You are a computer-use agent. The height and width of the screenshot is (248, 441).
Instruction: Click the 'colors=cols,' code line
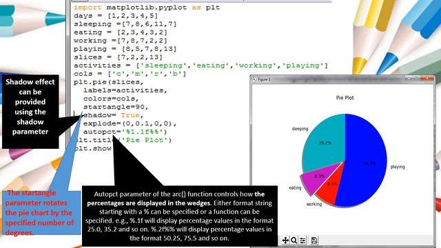click(x=111, y=99)
